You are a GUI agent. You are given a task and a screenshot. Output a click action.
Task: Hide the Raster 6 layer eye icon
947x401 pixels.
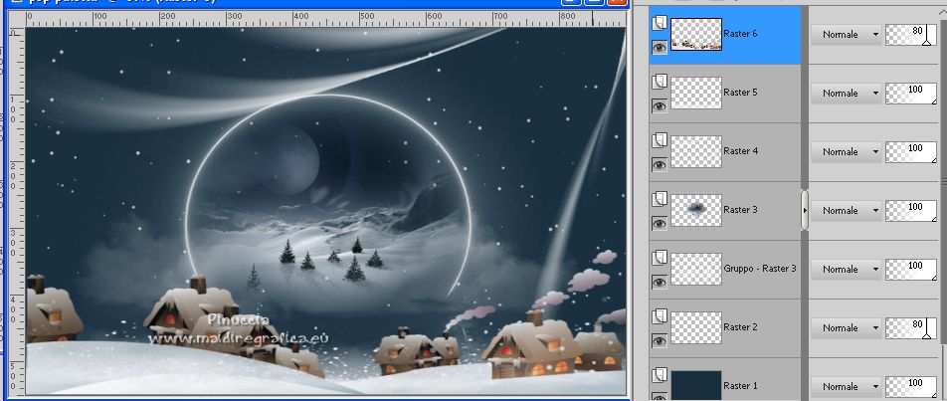coord(659,47)
